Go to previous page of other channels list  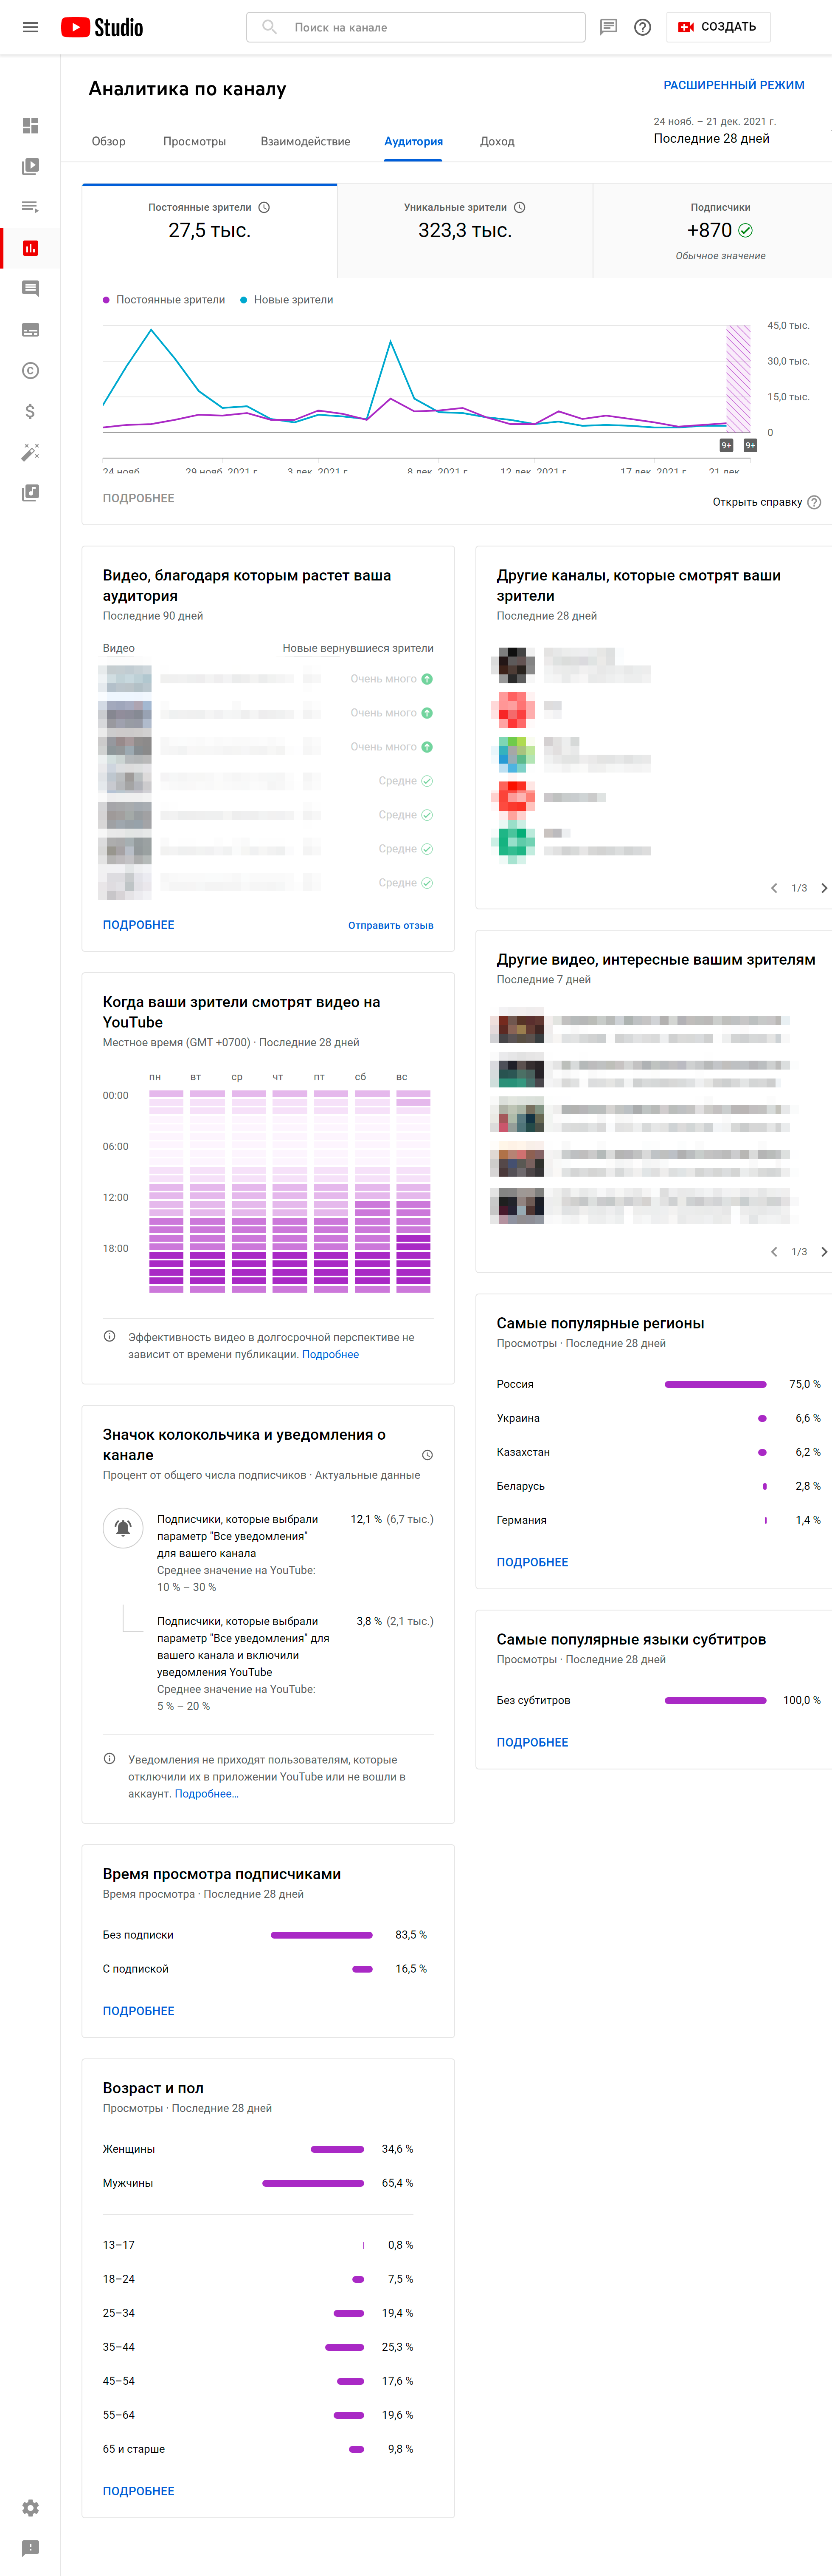click(774, 888)
